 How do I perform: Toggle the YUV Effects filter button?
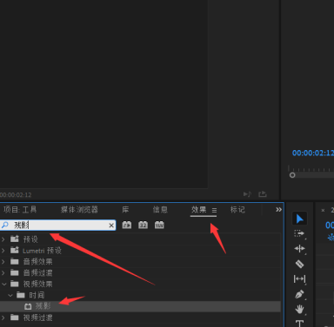tap(159, 225)
